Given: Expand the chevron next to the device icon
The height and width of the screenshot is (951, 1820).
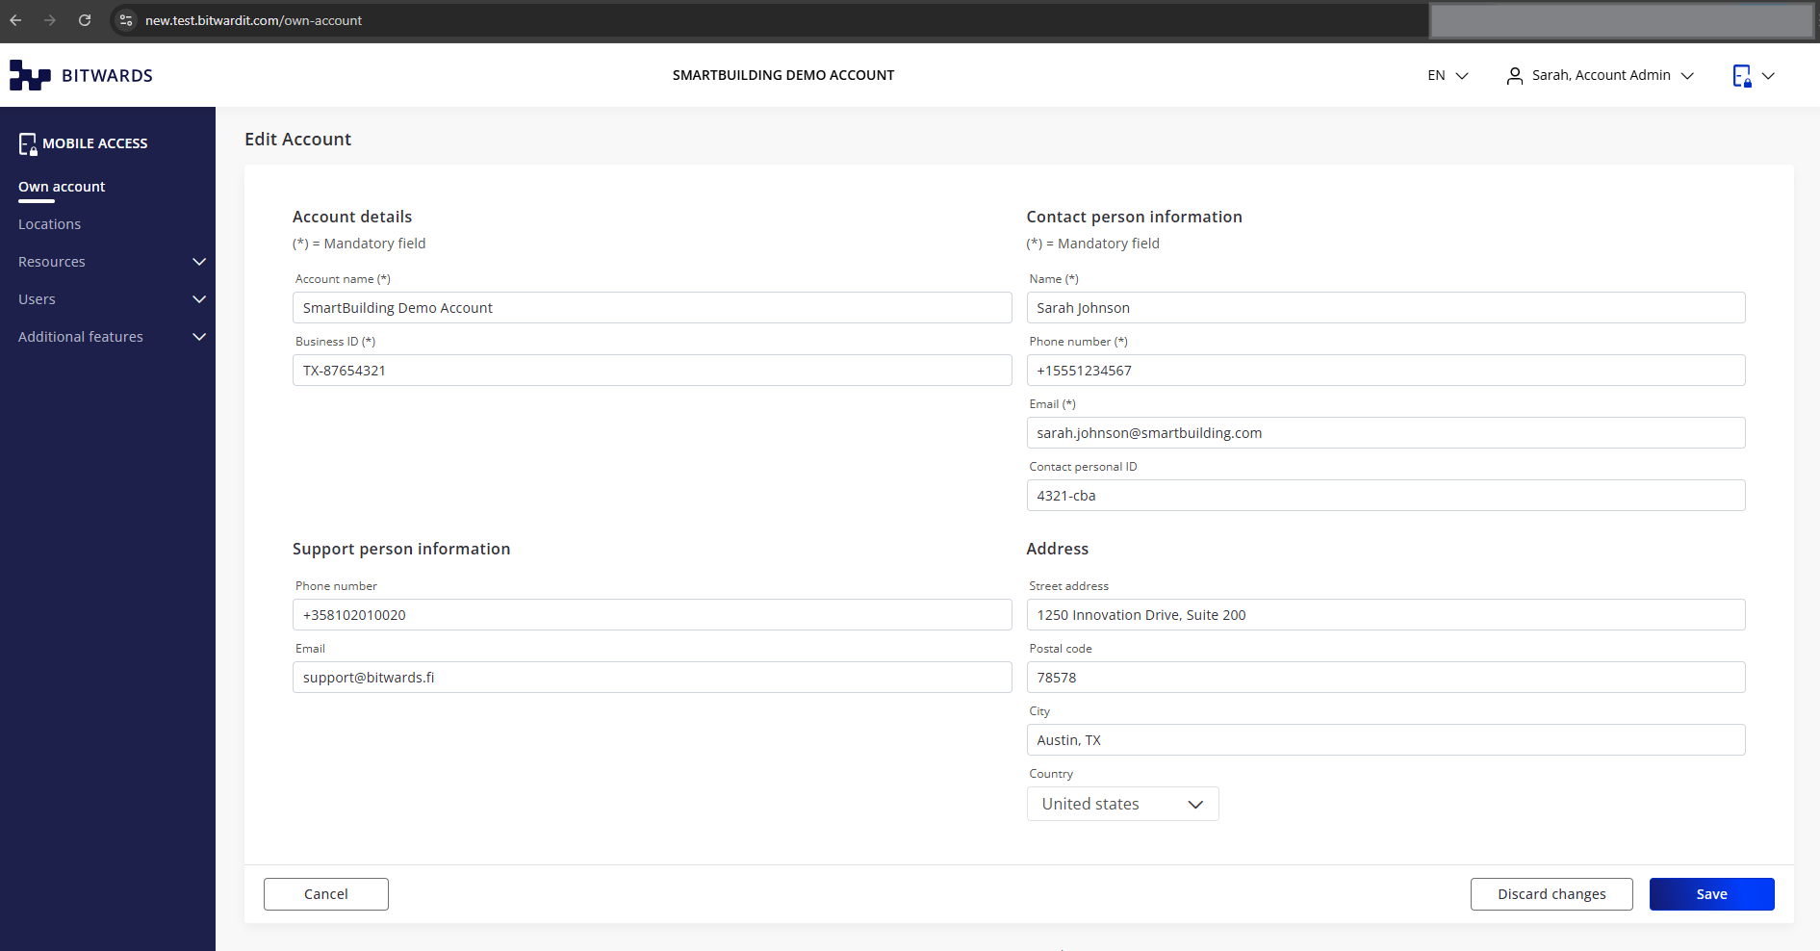Looking at the screenshot, I should (x=1768, y=75).
